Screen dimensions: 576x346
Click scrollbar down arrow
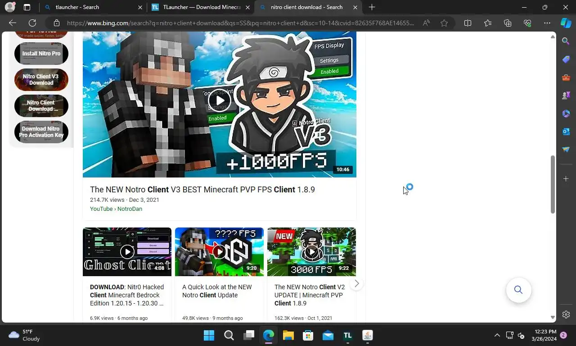(553, 318)
